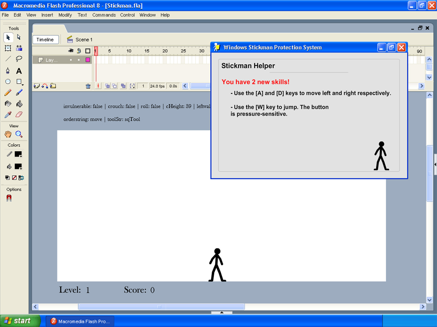Click the Black and White colors button
Screen dimensions: 437x327
[7, 178]
